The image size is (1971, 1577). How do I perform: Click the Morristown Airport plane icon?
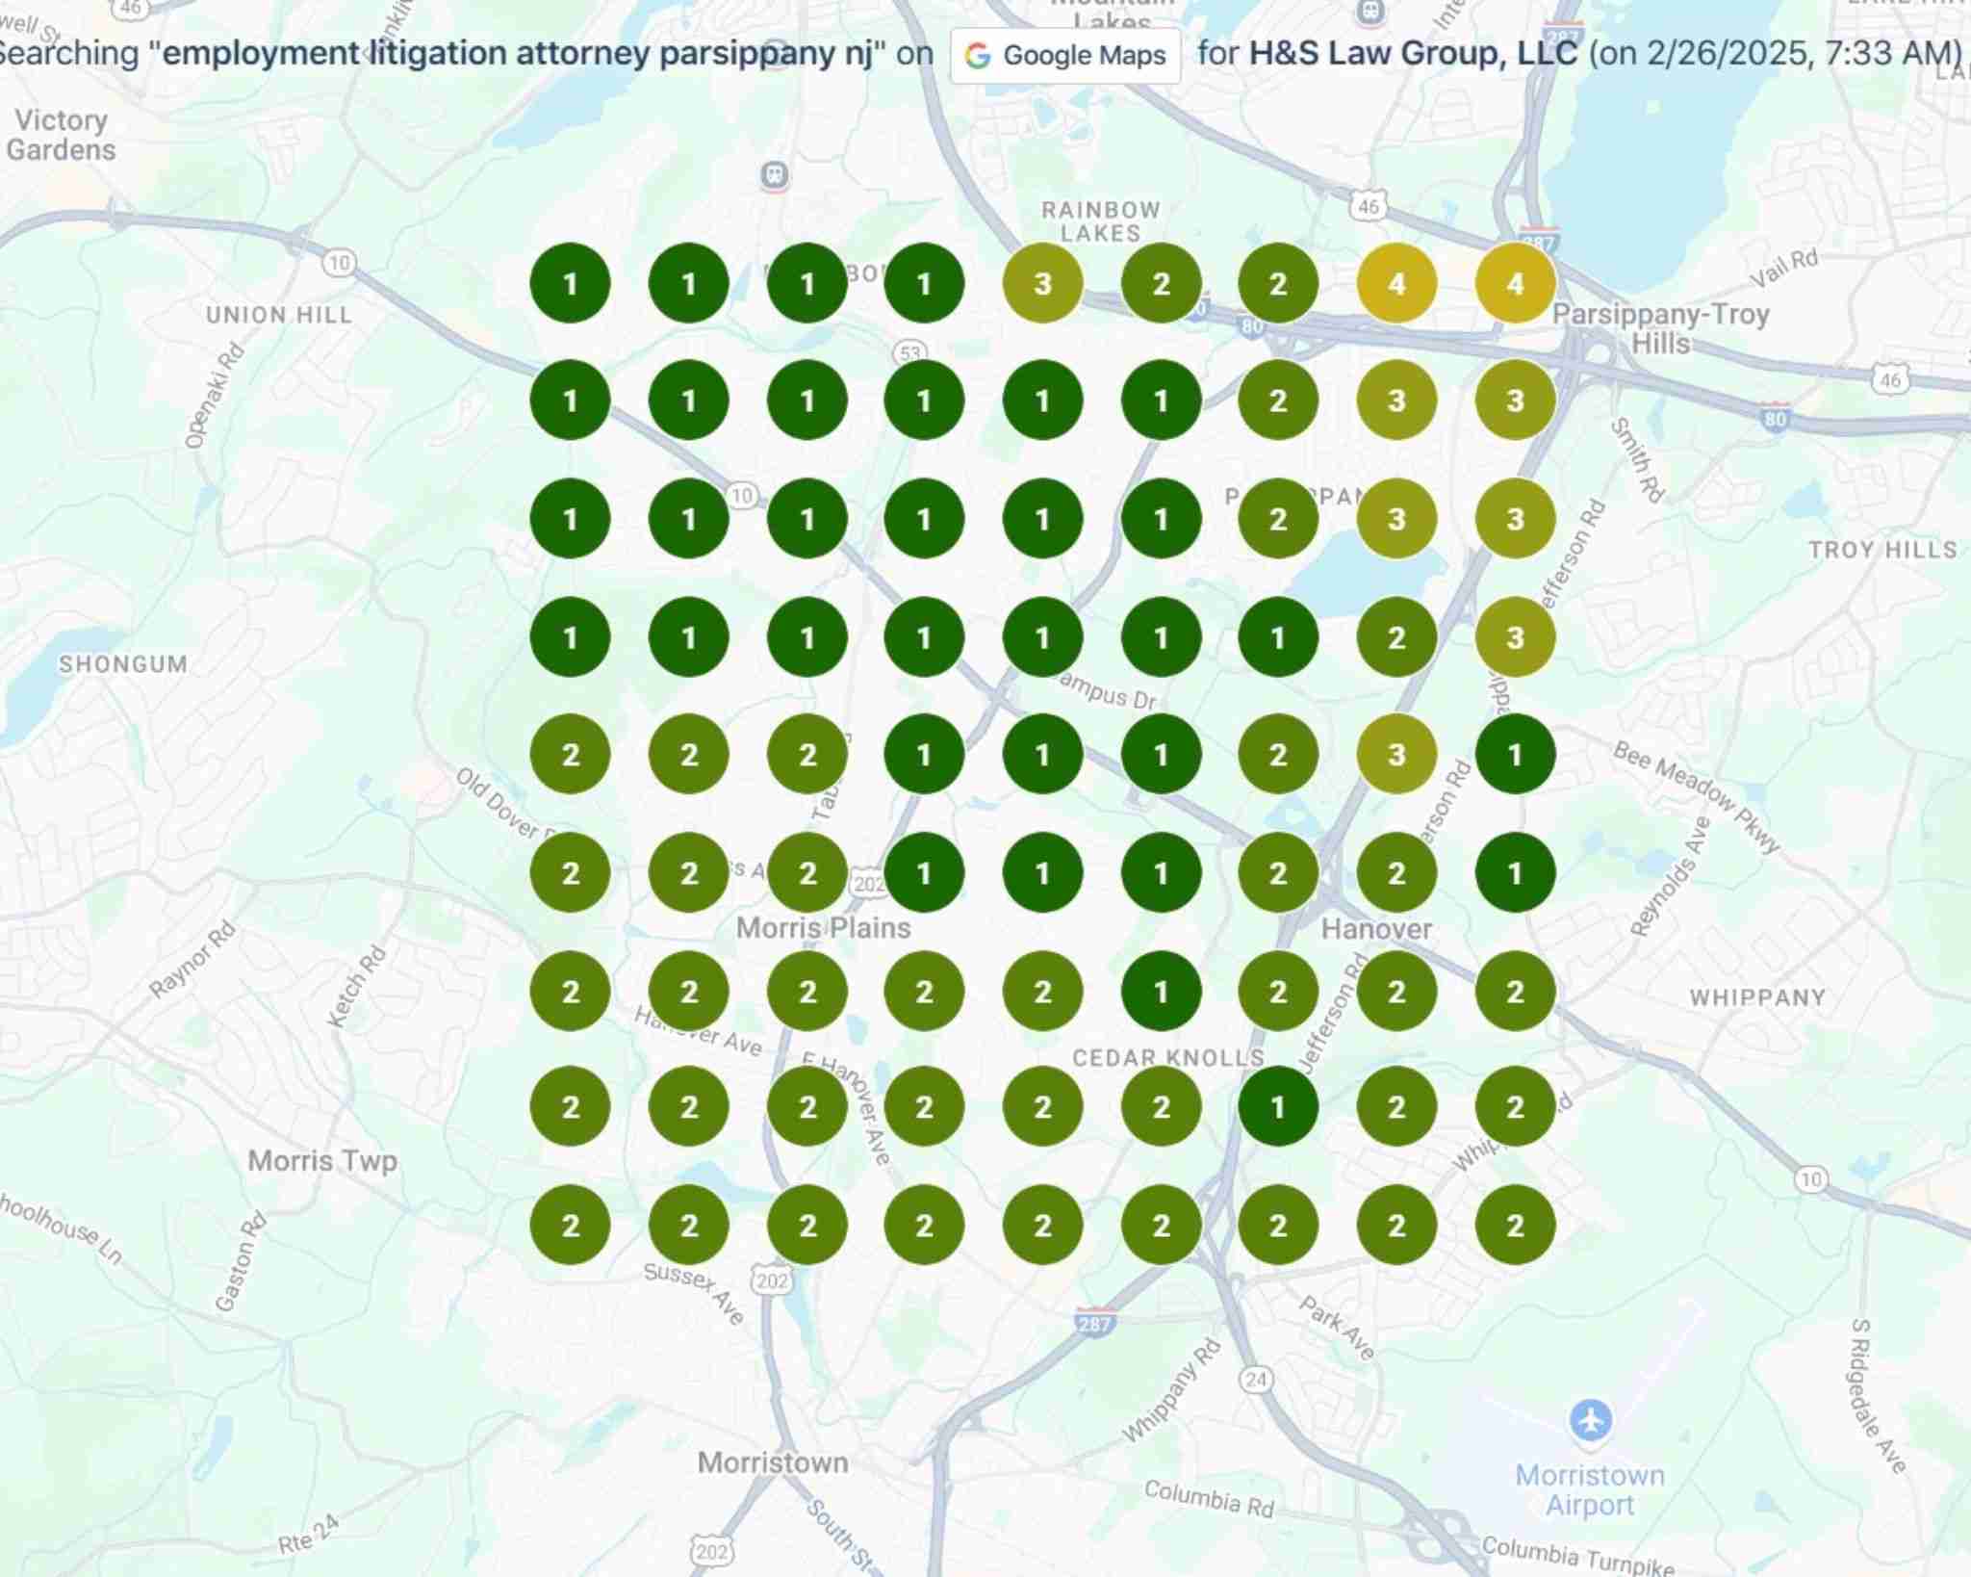[x=1591, y=1419]
